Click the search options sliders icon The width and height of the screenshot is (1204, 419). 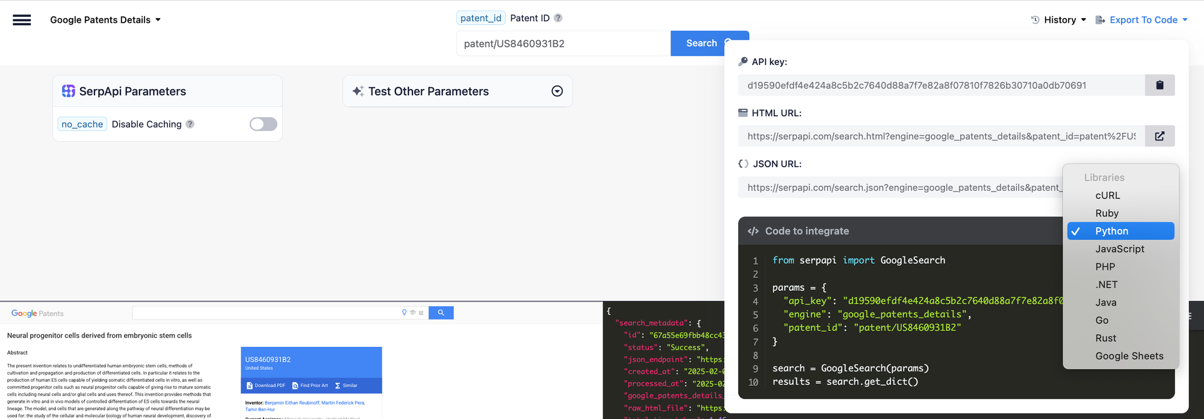point(421,313)
